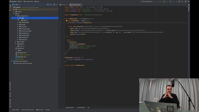Open README.md file
The width and height of the screenshot is (199, 112).
[21, 57]
